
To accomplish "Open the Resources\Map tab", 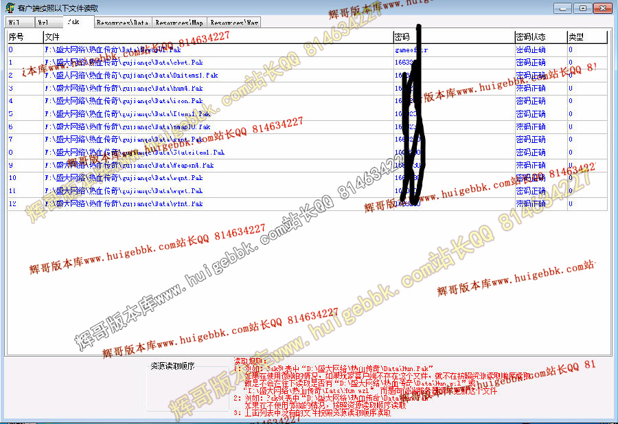I will [179, 23].
